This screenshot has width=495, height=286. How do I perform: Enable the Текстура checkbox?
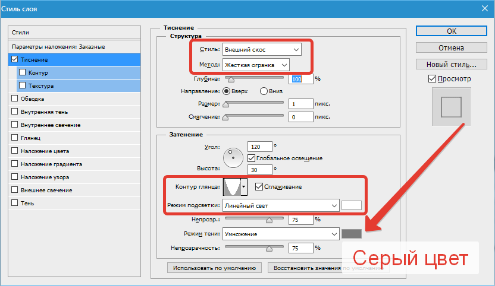(23, 85)
